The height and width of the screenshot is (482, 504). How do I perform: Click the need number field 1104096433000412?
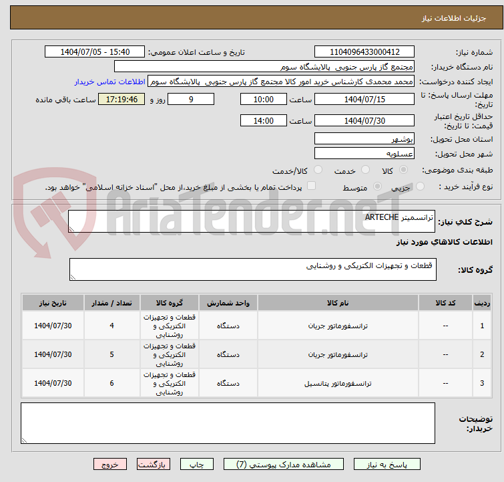pyautogui.click(x=364, y=52)
